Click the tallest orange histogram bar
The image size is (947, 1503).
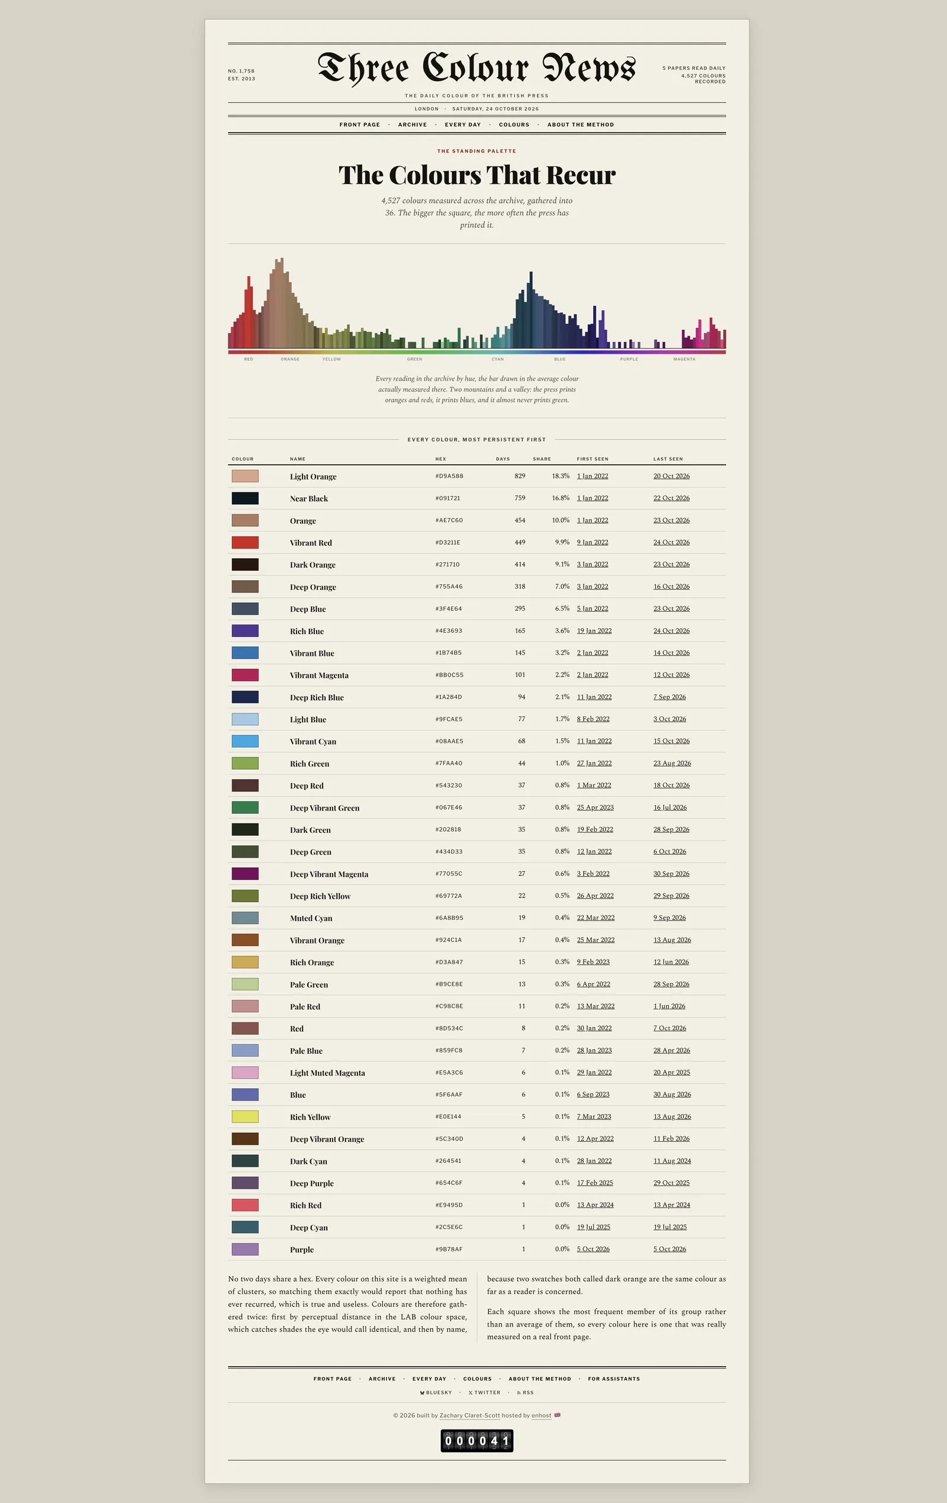282,302
